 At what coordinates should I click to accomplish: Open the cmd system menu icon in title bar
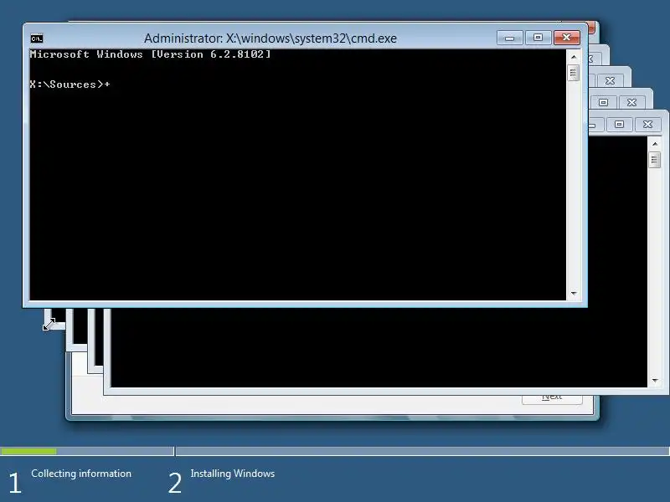(x=37, y=38)
